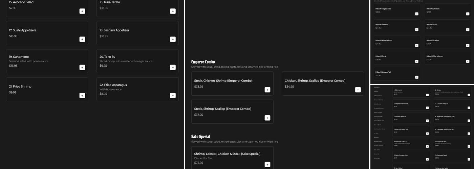Screen dimensions: 474x169
Task: Open the Hibachi Scallop item card
Action: tap(448, 42)
